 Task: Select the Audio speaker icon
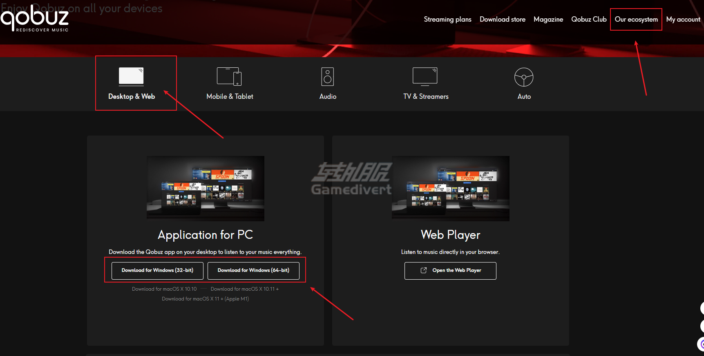(x=327, y=77)
